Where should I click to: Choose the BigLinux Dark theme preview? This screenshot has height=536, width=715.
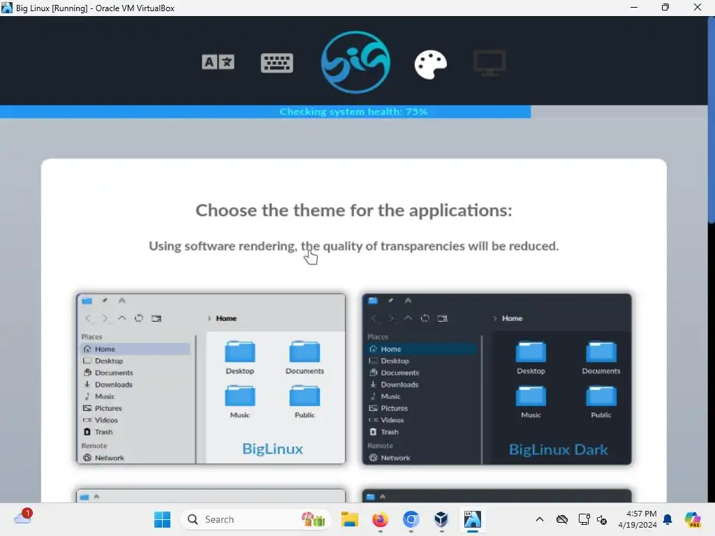tap(497, 379)
